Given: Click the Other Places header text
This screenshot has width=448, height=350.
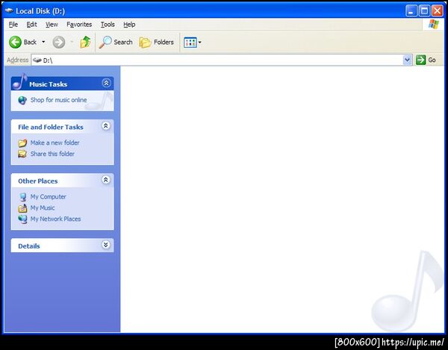Looking at the screenshot, I should (38, 181).
